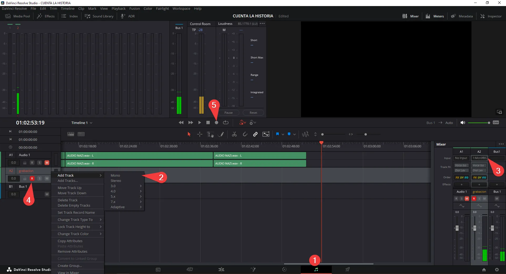Toggle the Meters panel
Screen dimensions: 506x274
[435, 16]
